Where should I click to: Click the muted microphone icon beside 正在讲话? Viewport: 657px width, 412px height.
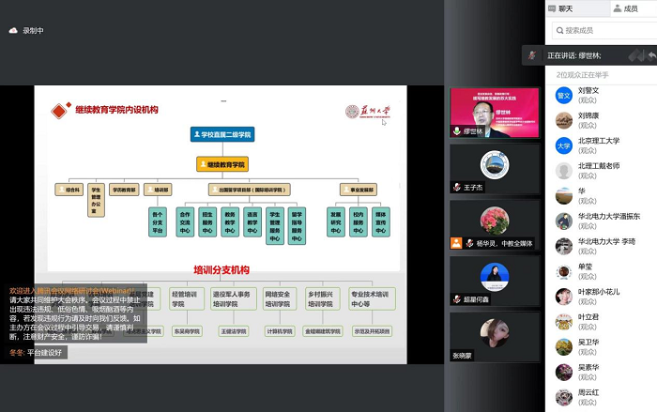(x=532, y=55)
